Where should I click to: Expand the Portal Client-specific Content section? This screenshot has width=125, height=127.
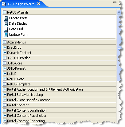click(5, 100)
